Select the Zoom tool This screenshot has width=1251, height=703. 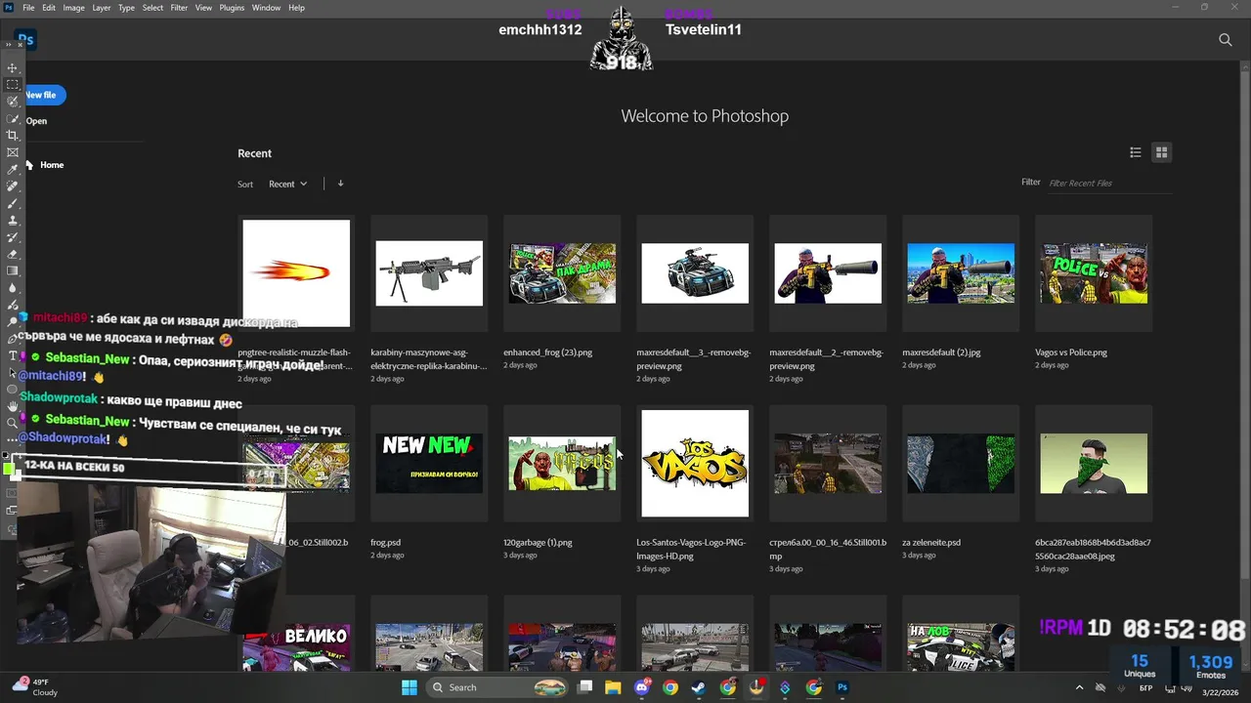[x=13, y=423]
